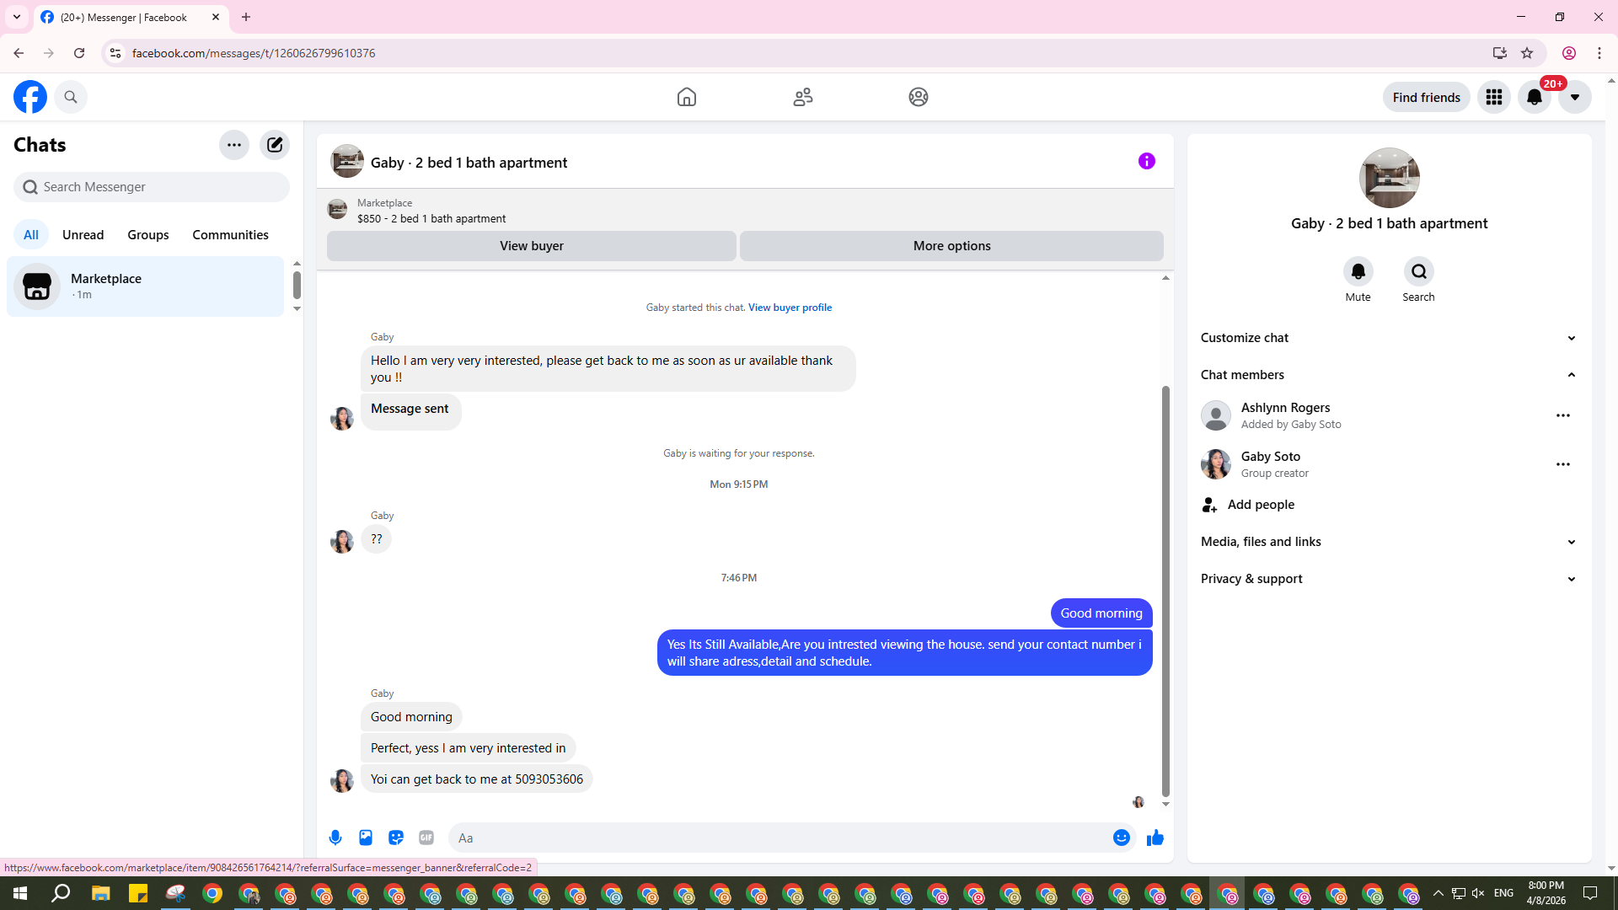Switch to the Communities tab
Screen dimensions: 1618x910
click(230, 235)
